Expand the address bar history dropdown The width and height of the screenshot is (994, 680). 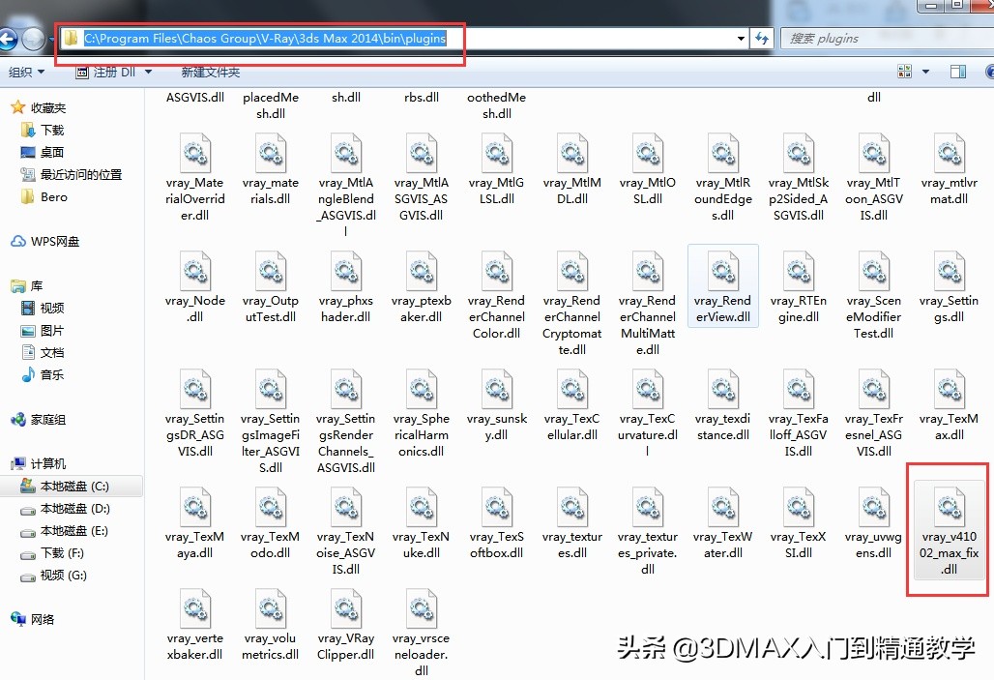pos(741,39)
